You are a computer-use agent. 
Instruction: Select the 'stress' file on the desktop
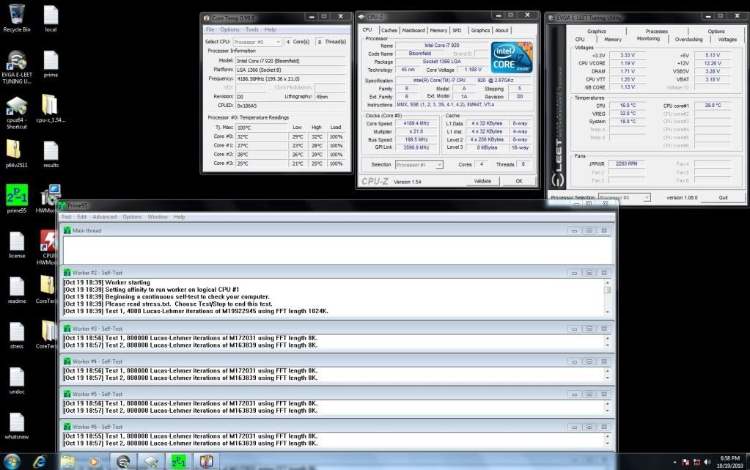17,335
